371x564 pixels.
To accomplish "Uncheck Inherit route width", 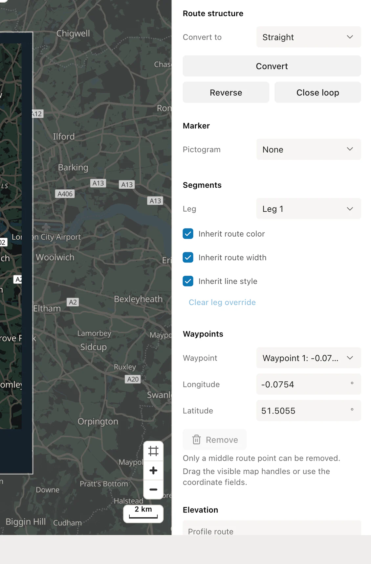I will (x=188, y=257).
